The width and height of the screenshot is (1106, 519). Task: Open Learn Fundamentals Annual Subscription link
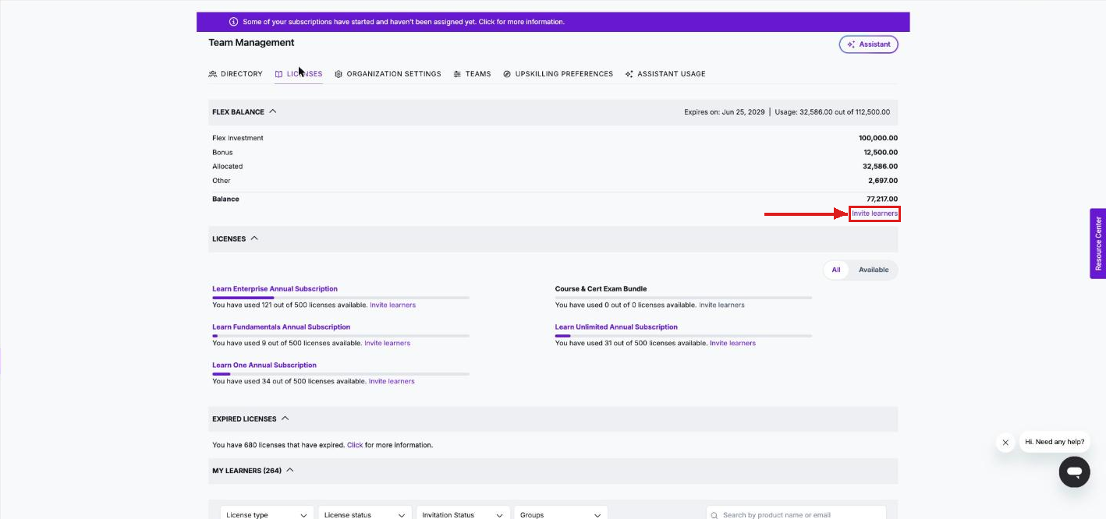tap(282, 327)
